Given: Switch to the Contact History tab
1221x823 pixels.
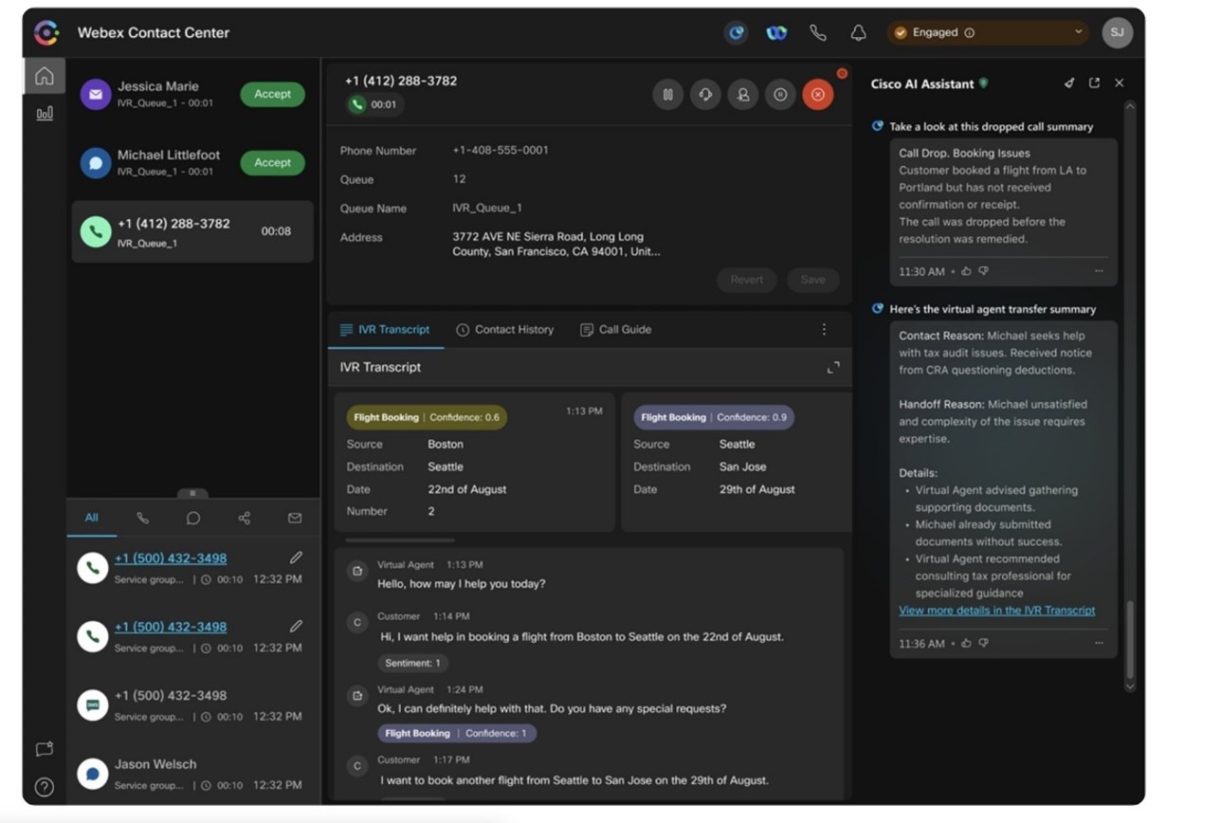Looking at the screenshot, I should (x=504, y=330).
